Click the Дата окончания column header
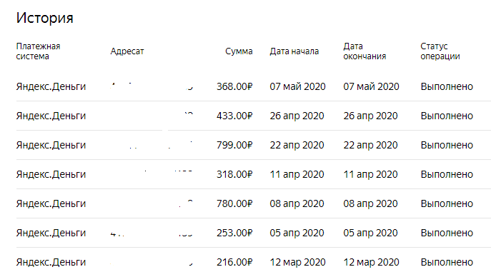This screenshot has height=272, width=491. click(364, 51)
